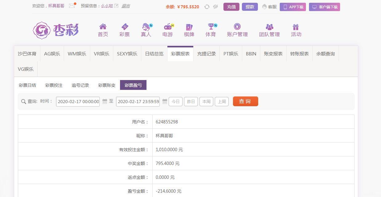Refresh the account balance
This screenshot has width=381, height=197.
(207, 7)
